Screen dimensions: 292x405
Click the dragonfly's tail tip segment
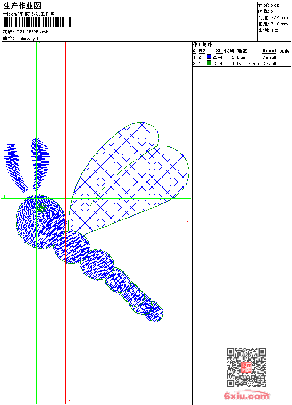(x=154, y=312)
